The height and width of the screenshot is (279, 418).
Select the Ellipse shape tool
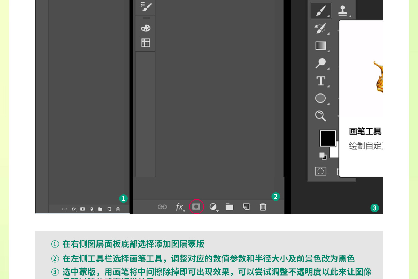(320, 98)
